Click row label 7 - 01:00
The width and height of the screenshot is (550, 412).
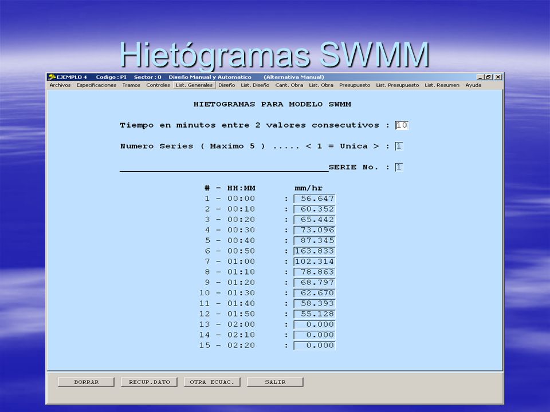point(230,262)
